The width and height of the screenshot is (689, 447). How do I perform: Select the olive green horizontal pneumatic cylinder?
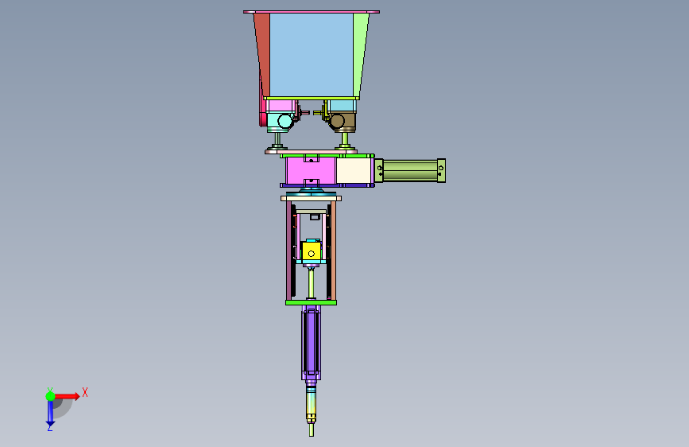click(x=410, y=171)
